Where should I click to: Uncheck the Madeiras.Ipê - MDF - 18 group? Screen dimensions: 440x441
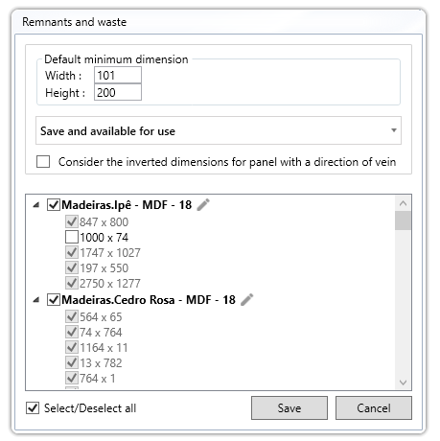[54, 204]
